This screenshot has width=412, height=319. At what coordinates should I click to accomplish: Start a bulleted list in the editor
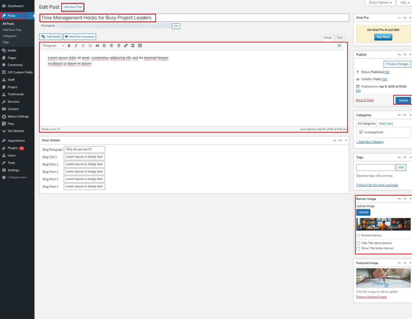[83, 46]
